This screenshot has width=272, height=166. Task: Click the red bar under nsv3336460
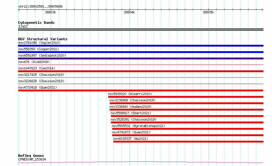[x=186, y=110]
